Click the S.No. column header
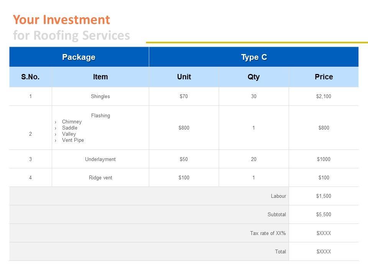The width and height of the screenshot is (368, 276). [x=30, y=77]
